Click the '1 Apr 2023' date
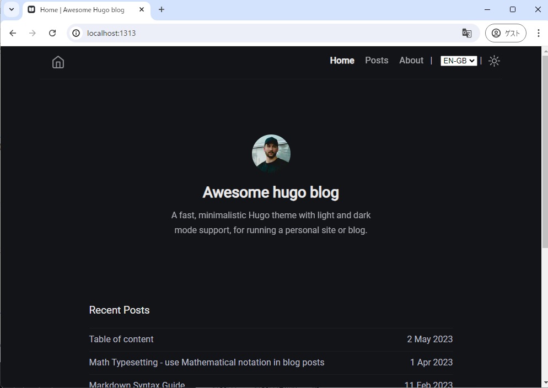548x388 pixels. point(431,362)
